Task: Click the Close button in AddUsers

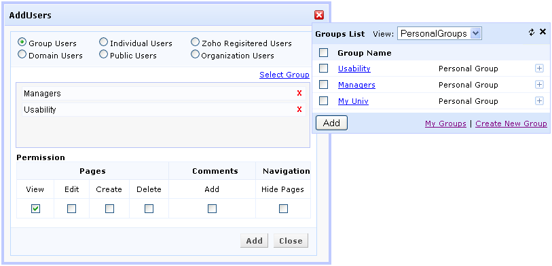Action: point(291,241)
